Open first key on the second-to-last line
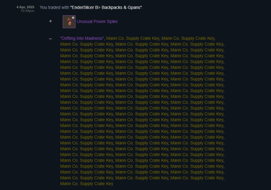This screenshot has height=190, width=271. point(87,178)
